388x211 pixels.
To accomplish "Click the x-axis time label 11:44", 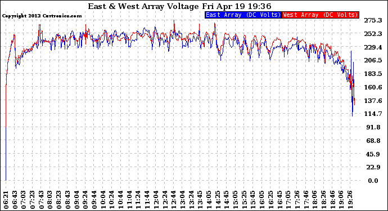I will click(147, 200).
